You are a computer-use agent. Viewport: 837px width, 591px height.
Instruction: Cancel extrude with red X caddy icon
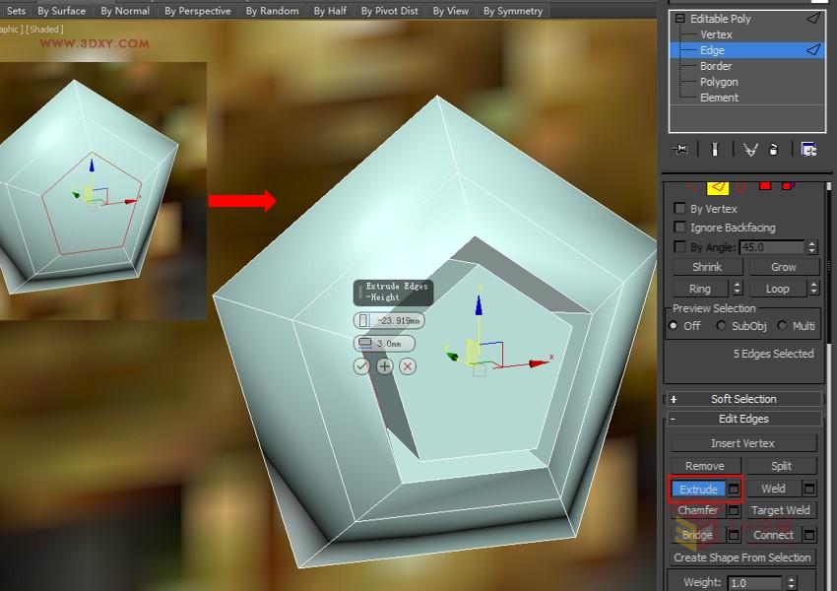click(x=407, y=365)
